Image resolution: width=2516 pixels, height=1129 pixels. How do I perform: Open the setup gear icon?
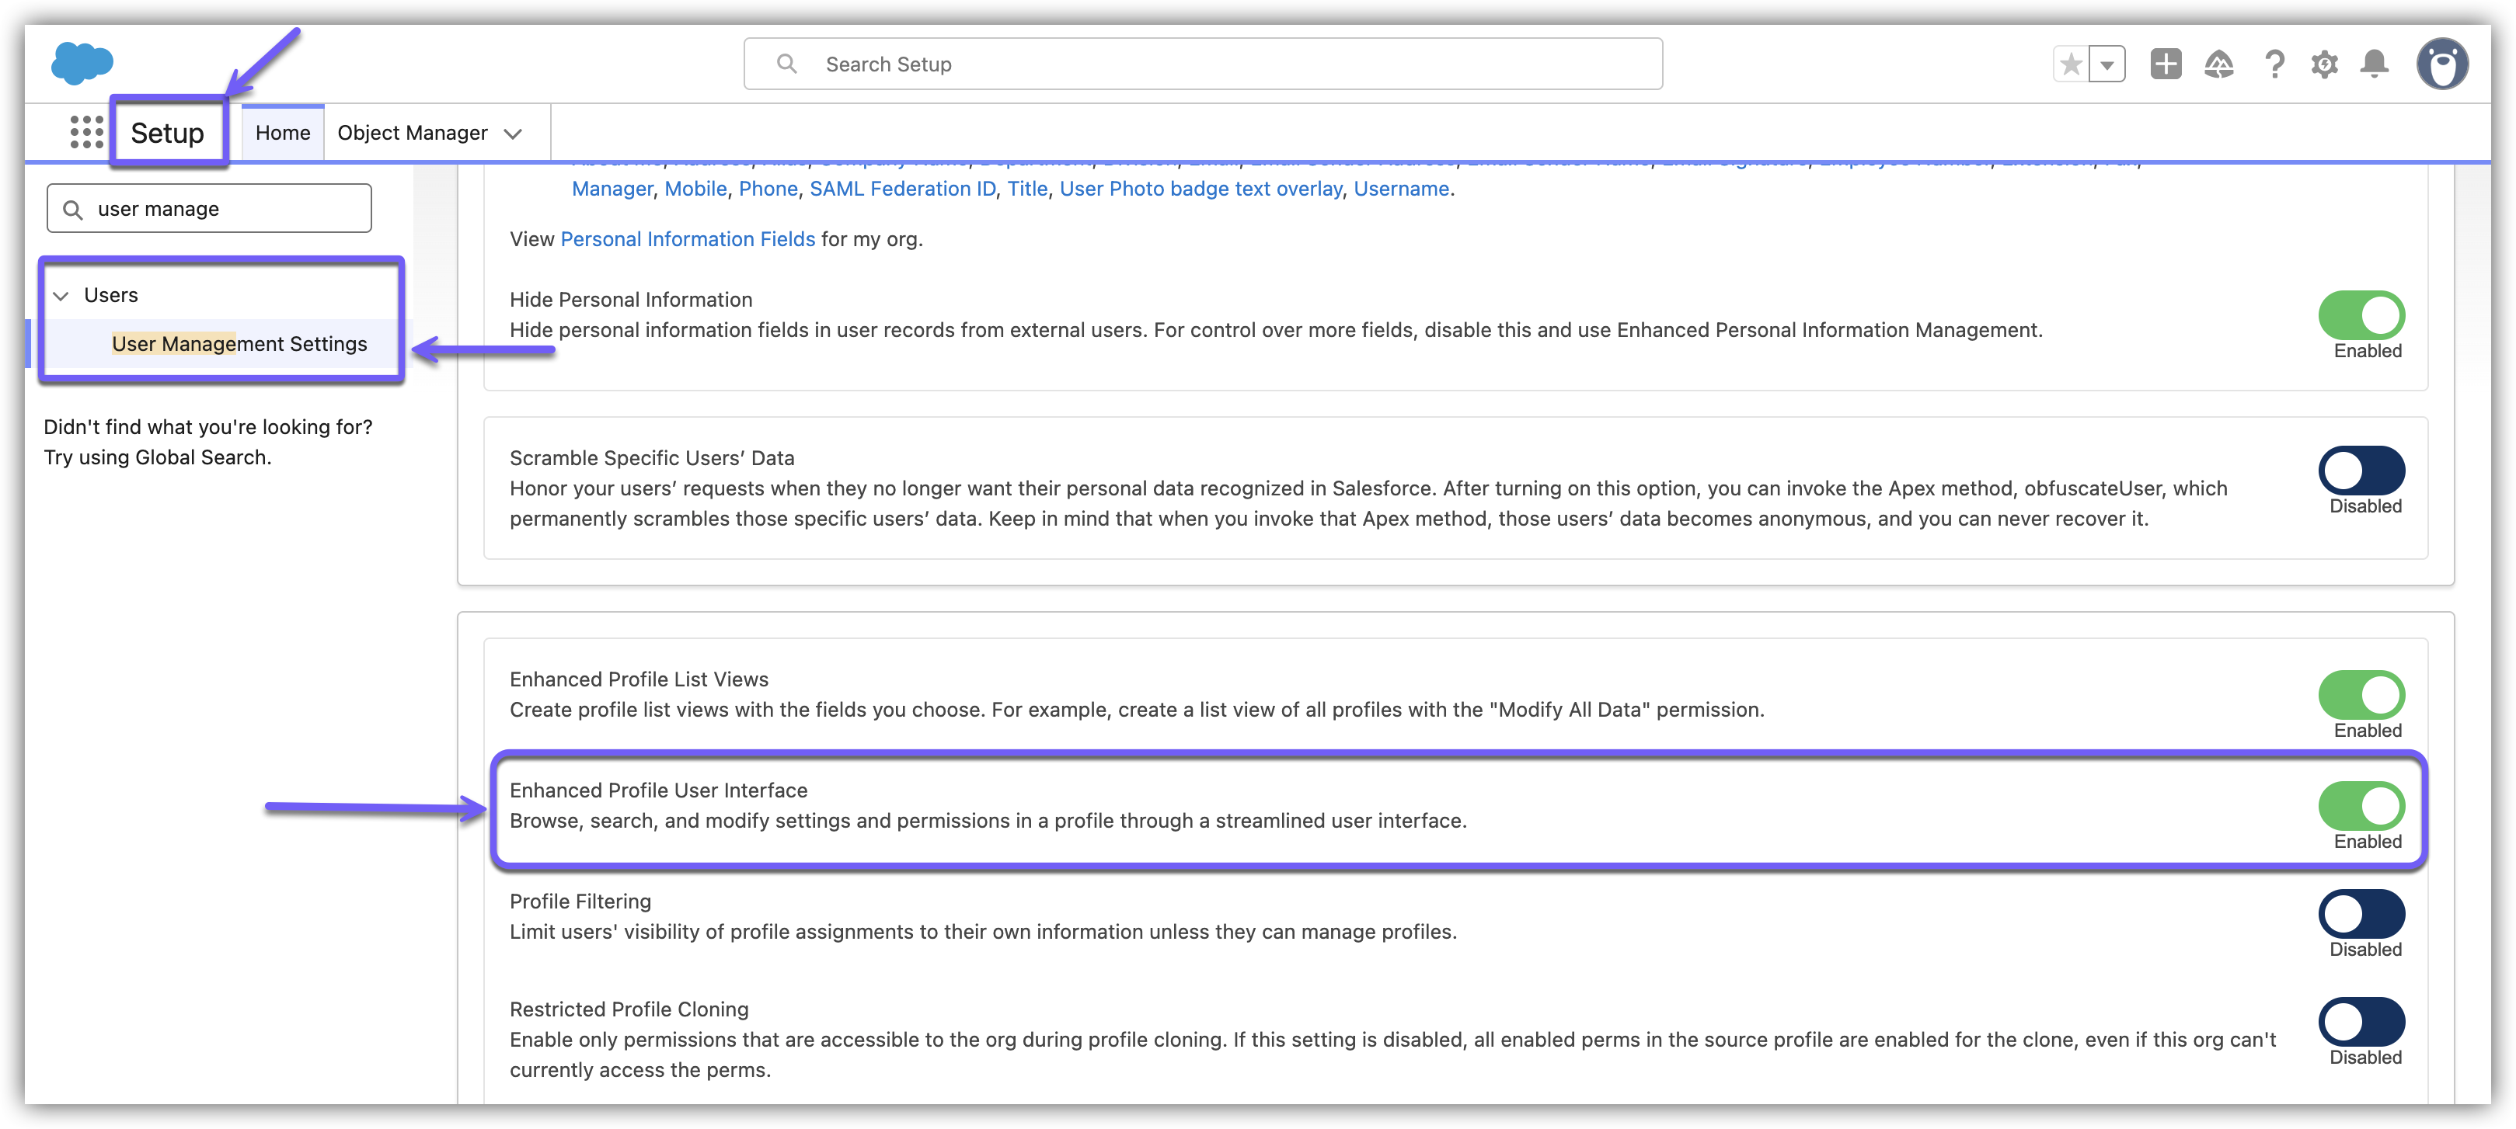[x=2323, y=64]
